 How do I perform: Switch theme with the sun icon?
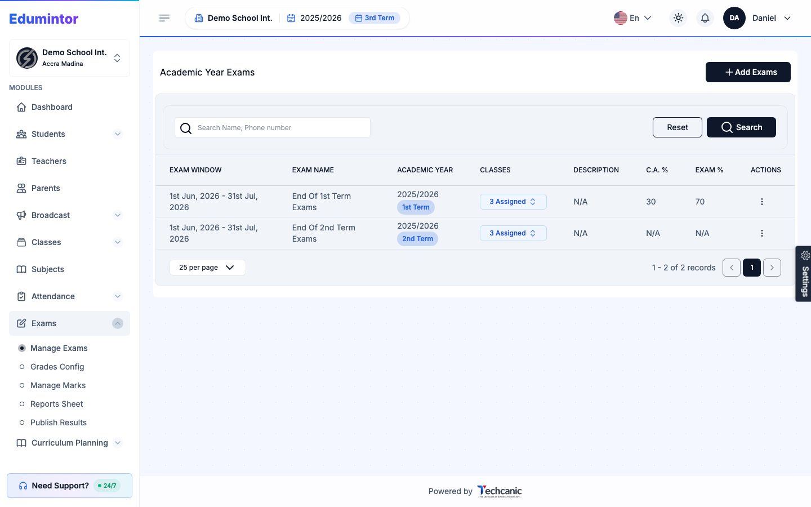click(678, 18)
